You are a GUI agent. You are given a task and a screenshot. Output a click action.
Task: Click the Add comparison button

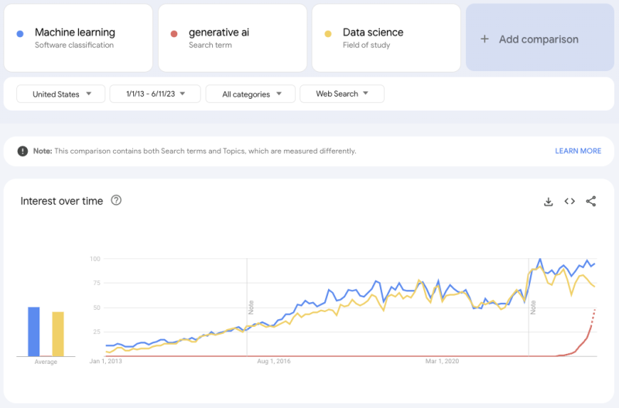coord(539,39)
